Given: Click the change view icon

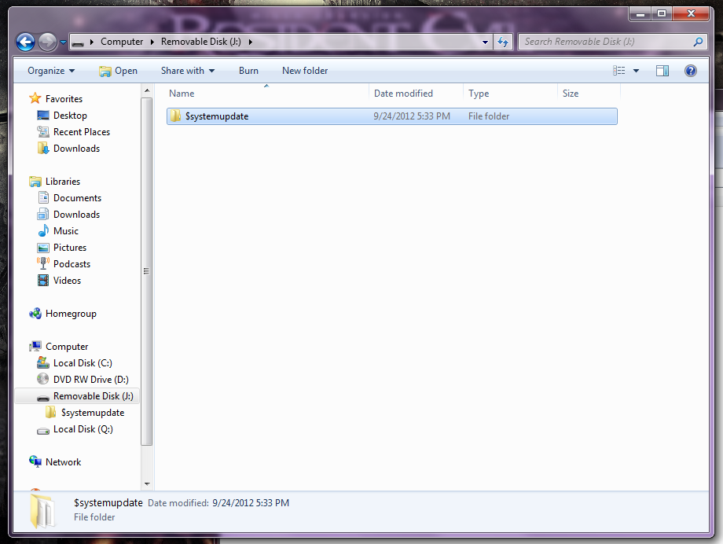Looking at the screenshot, I should pos(619,71).
